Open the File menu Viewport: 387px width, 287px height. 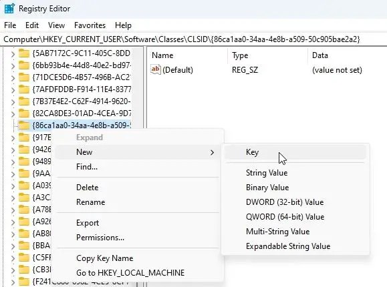(10, 25)
